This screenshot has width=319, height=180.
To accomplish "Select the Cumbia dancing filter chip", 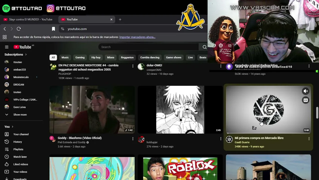I will pyautogui.click(x=150, y=57).
